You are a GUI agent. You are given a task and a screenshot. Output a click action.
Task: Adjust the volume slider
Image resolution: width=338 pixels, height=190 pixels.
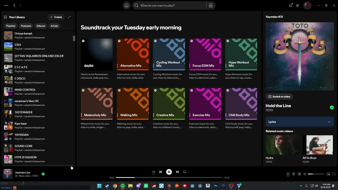[316, 174]
